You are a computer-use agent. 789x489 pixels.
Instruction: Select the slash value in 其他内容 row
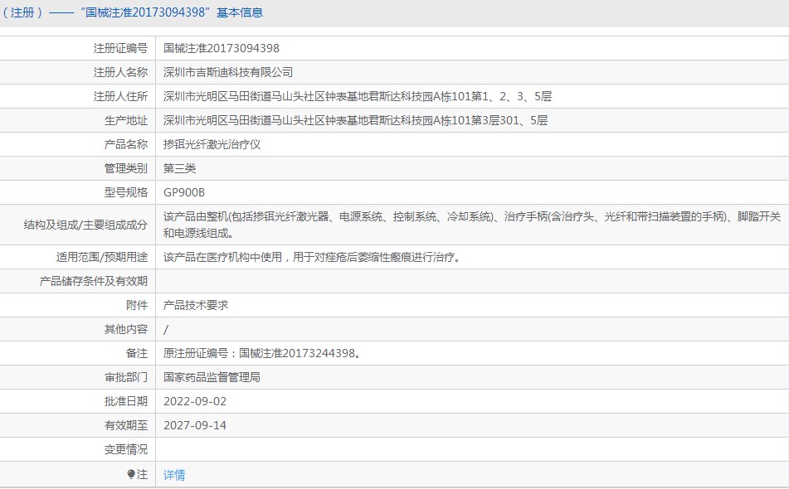tap(166, 330)
